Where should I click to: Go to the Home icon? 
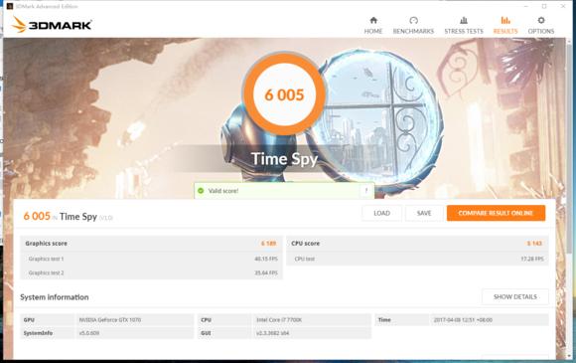coord(373,20)
